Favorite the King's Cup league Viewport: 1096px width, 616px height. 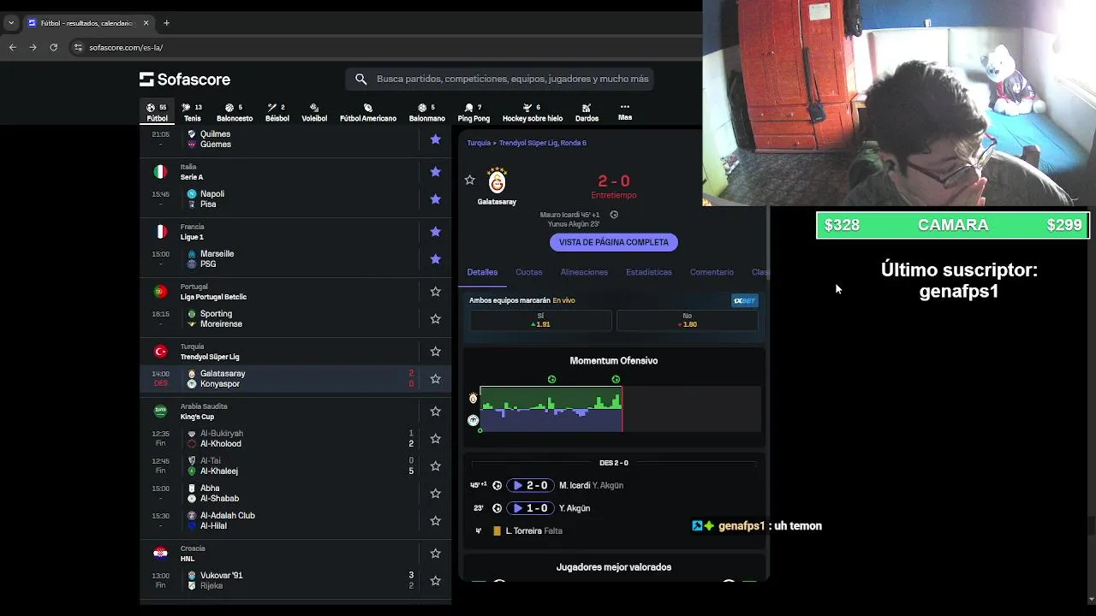click(435, 412)
